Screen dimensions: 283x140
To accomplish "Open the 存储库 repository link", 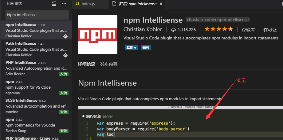I will pos(248,30).
